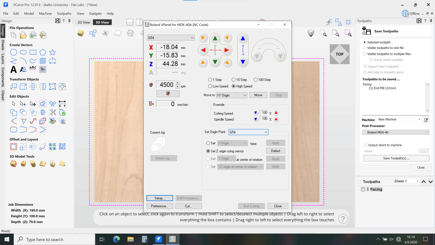Open the File menu
Viewport: 435px width, 245px height.
[x=6, y=13]
